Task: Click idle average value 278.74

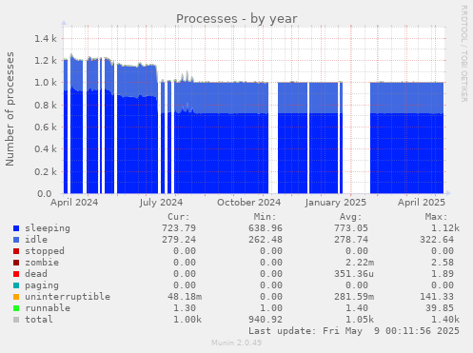Action: [351, 240]
